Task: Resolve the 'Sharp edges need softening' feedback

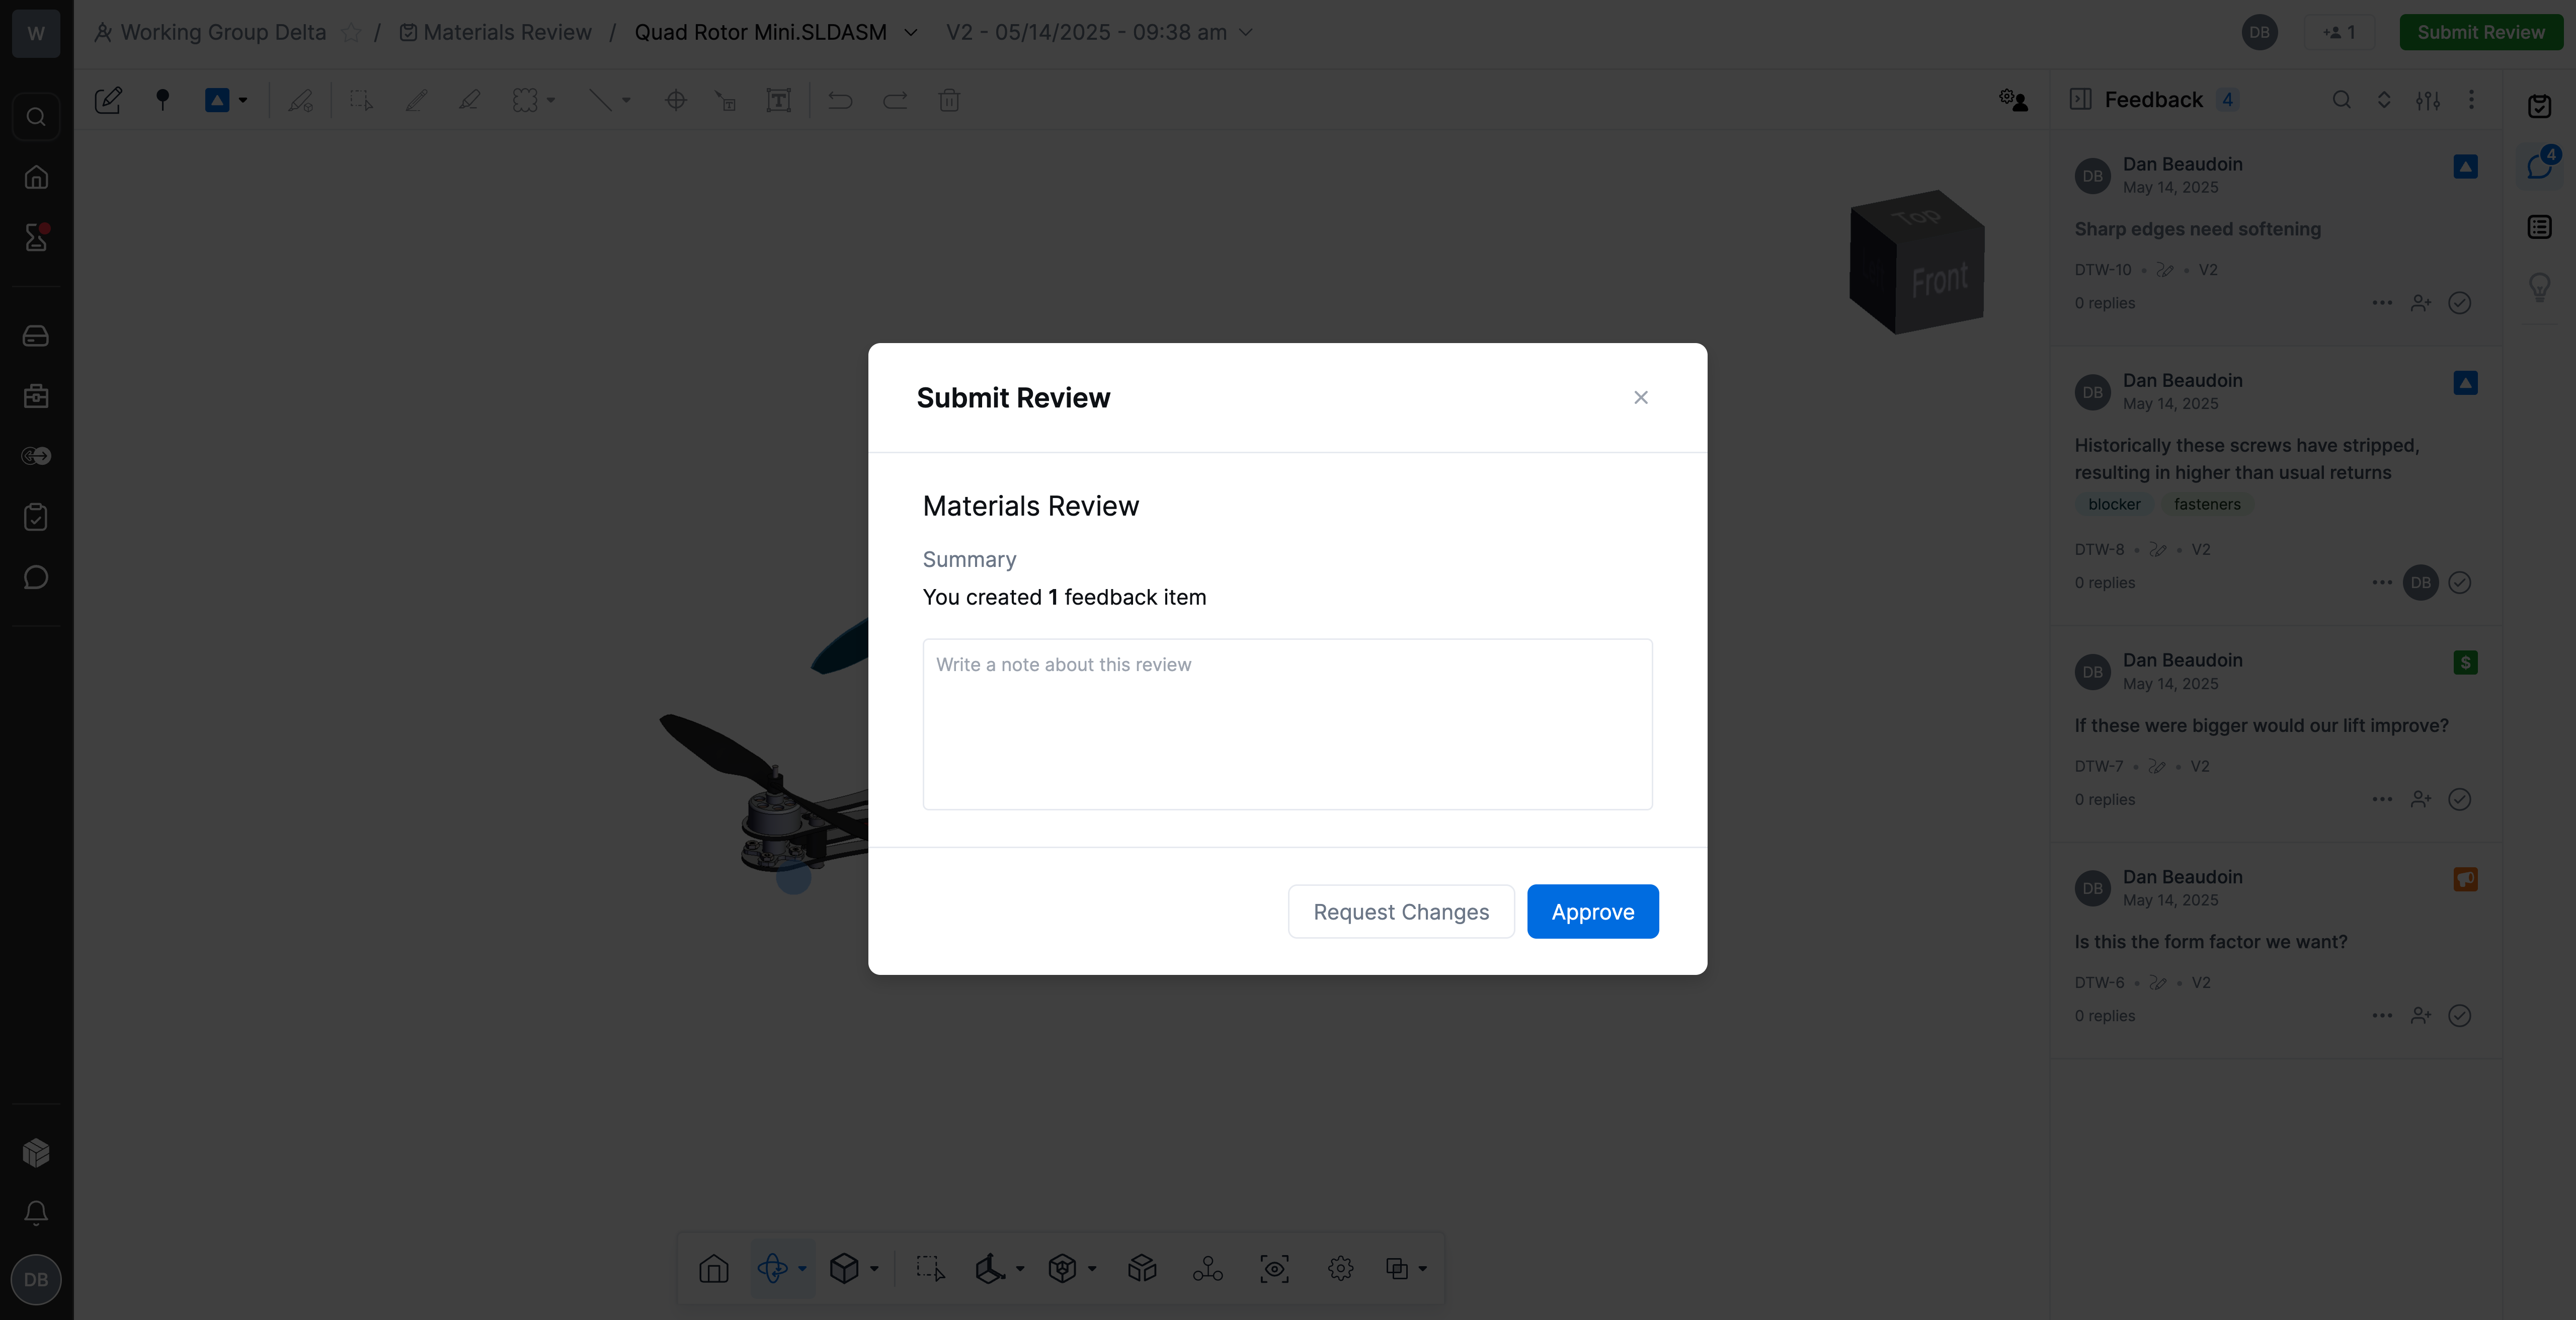Action: [2460, 303]
